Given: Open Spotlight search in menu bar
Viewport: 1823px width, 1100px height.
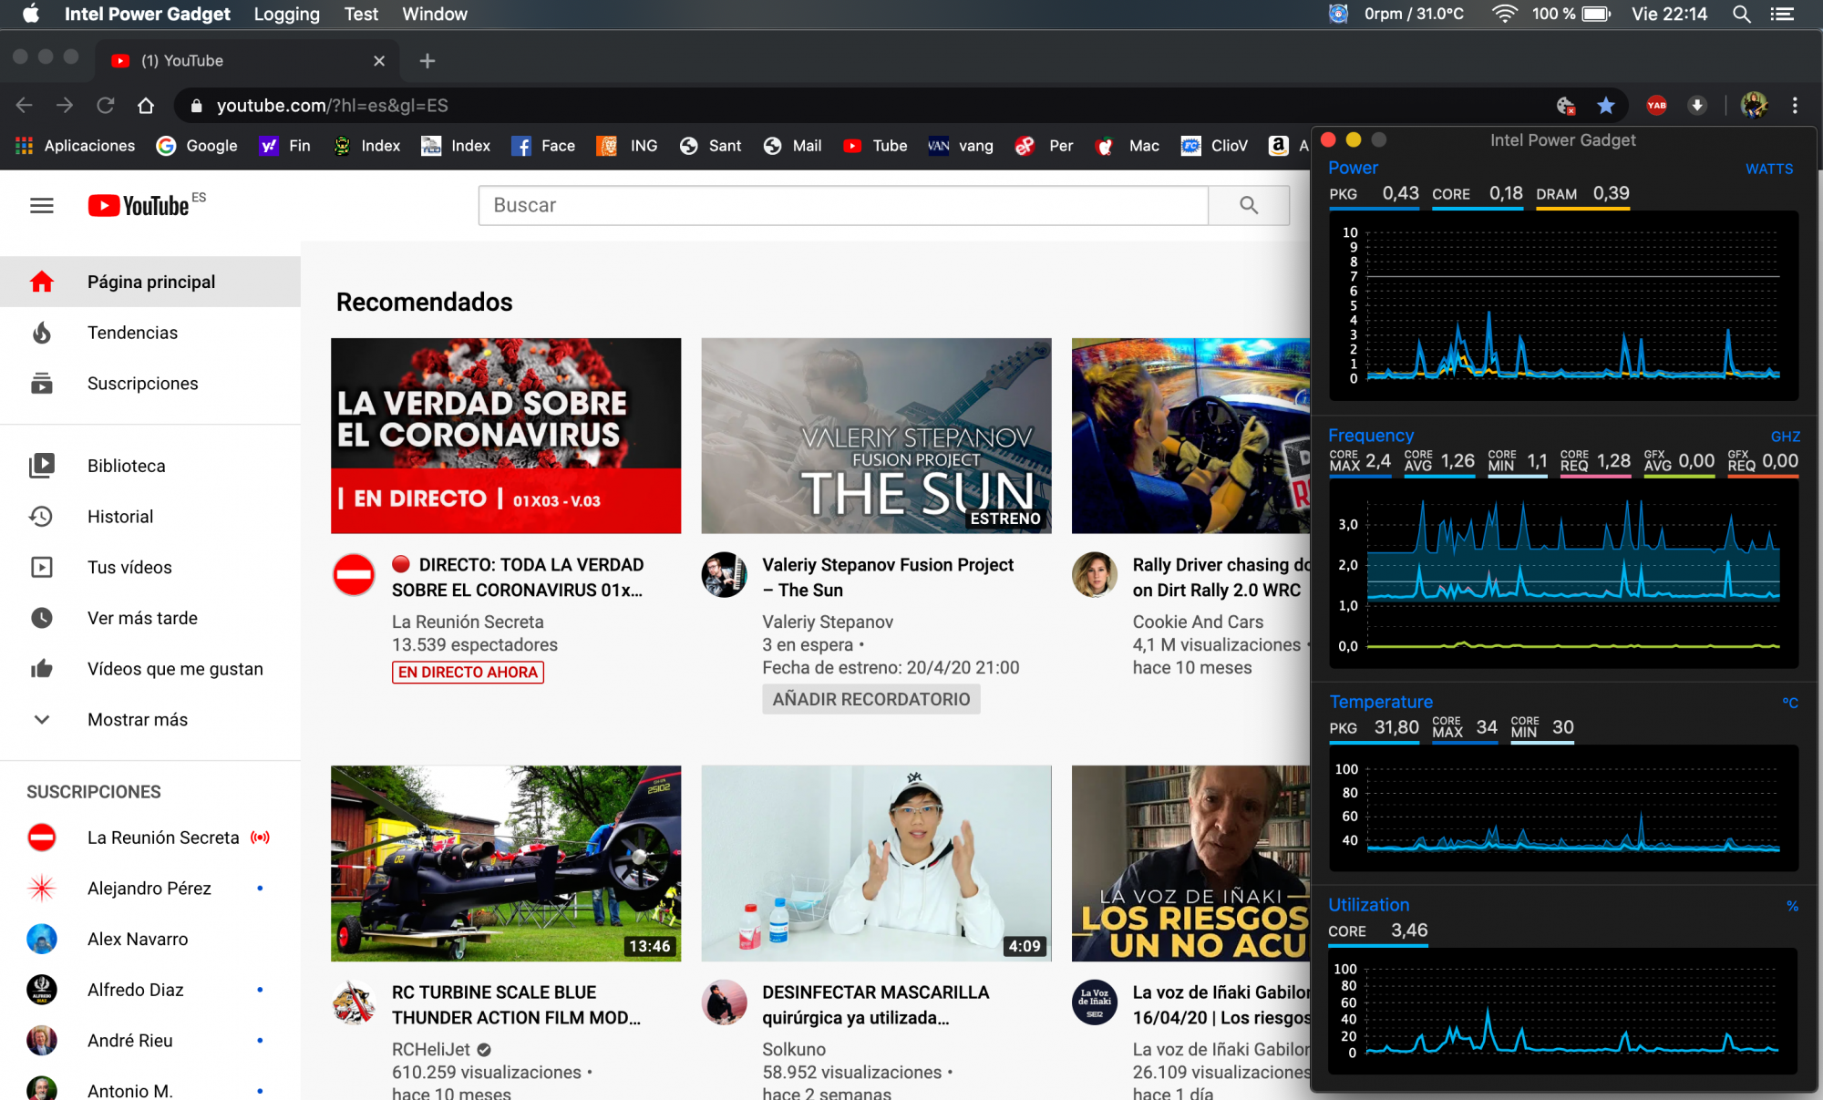Looking at the screenshot, I should [x=1742, y=14].
